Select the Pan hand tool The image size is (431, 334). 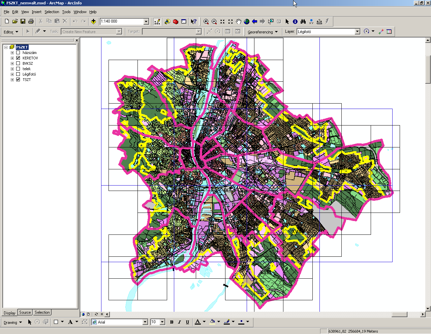[x=239, y=21]
